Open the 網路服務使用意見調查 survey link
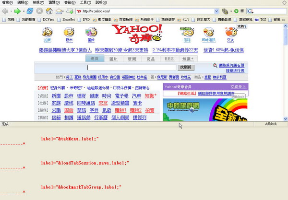This screenshot has width=288, height=200. 216,94
